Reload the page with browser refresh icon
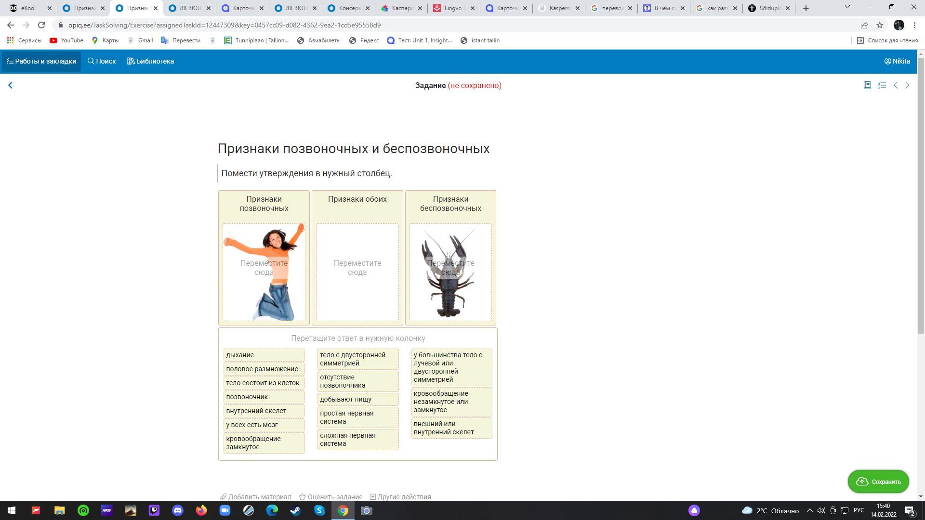 (41, 25)
